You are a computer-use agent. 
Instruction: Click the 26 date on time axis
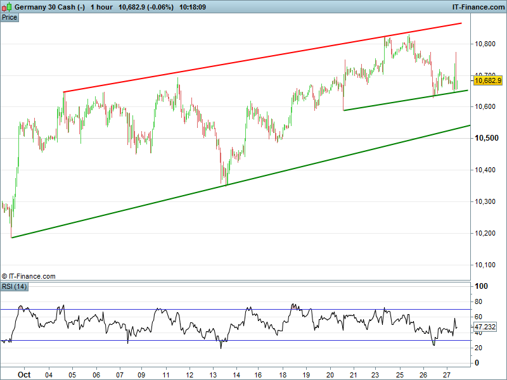click(x=423, y=375)
